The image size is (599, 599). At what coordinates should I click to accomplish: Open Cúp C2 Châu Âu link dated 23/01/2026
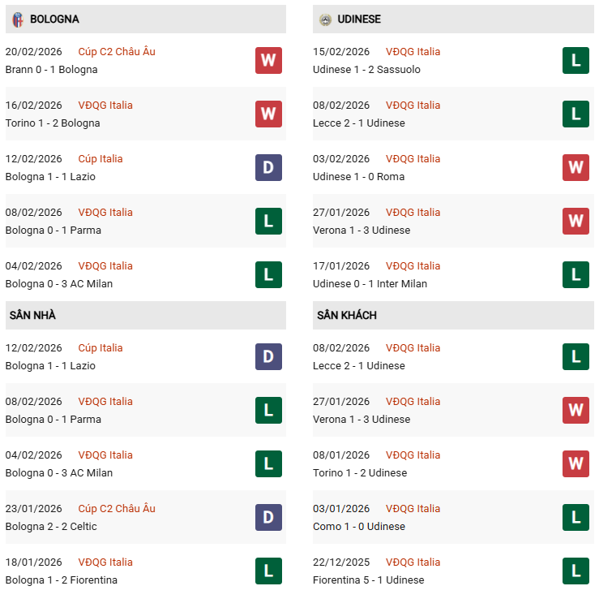(x=117, y=509)
